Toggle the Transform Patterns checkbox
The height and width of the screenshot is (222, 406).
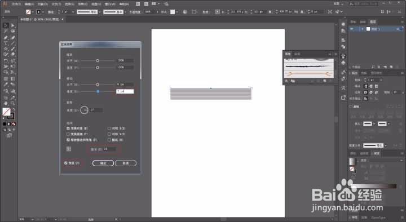click(68, 134)
